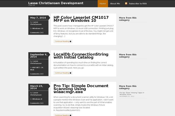Click the RSS feed icon

126,3
